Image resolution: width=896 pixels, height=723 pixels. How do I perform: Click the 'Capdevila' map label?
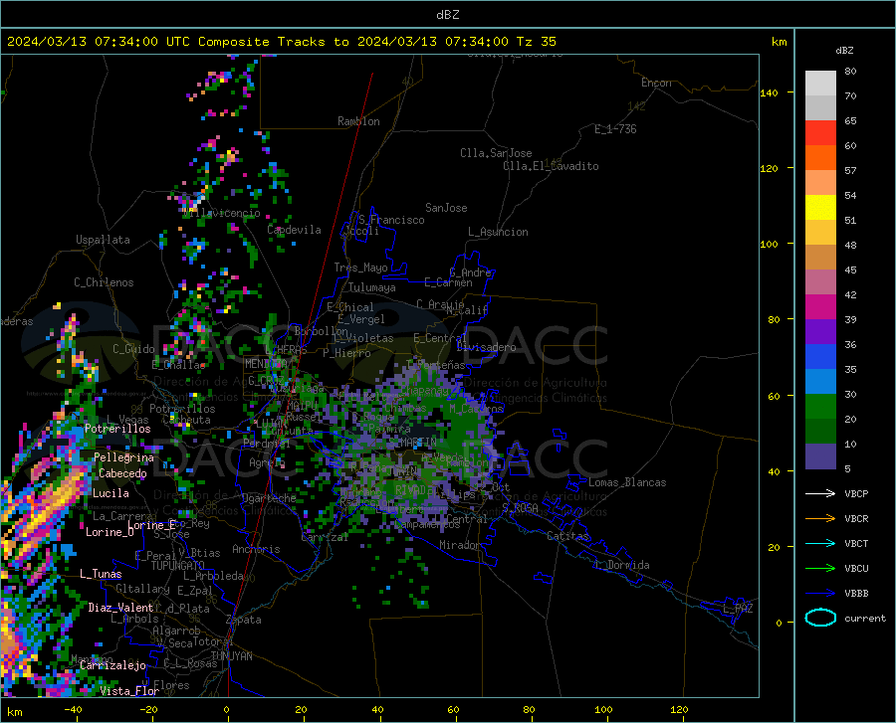(294, 230)
